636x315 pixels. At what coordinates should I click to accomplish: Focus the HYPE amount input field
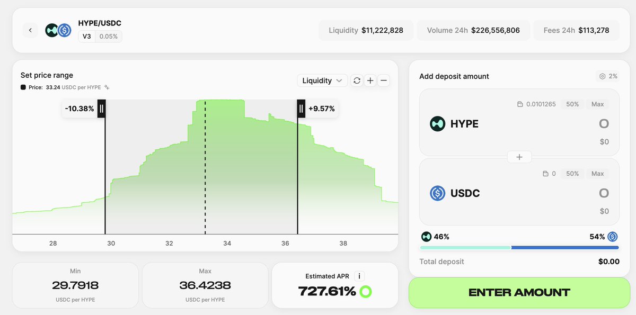604,124
